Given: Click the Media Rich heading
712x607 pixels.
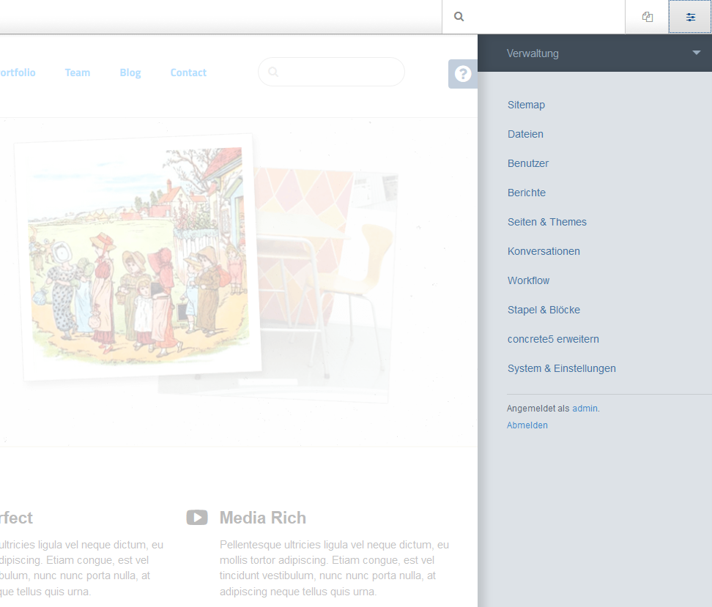Looking at the screenshot, I should pos(263,518).
